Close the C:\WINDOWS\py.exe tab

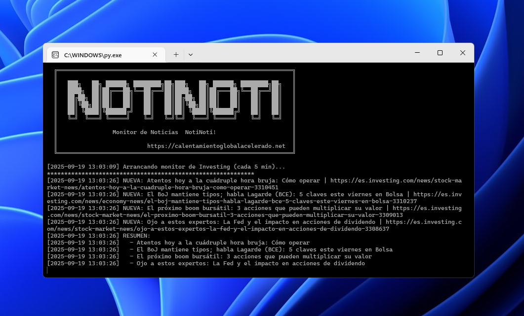coord(155,55)
